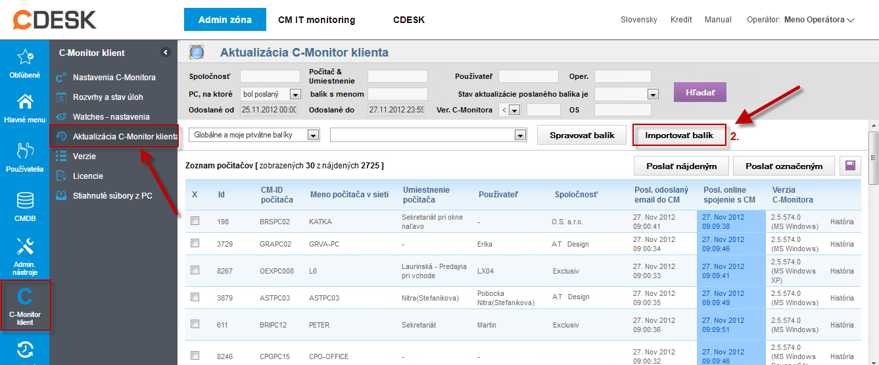Switch to CDESK tab
This screenshot has width=879, height=365.
tap(409, 20)
